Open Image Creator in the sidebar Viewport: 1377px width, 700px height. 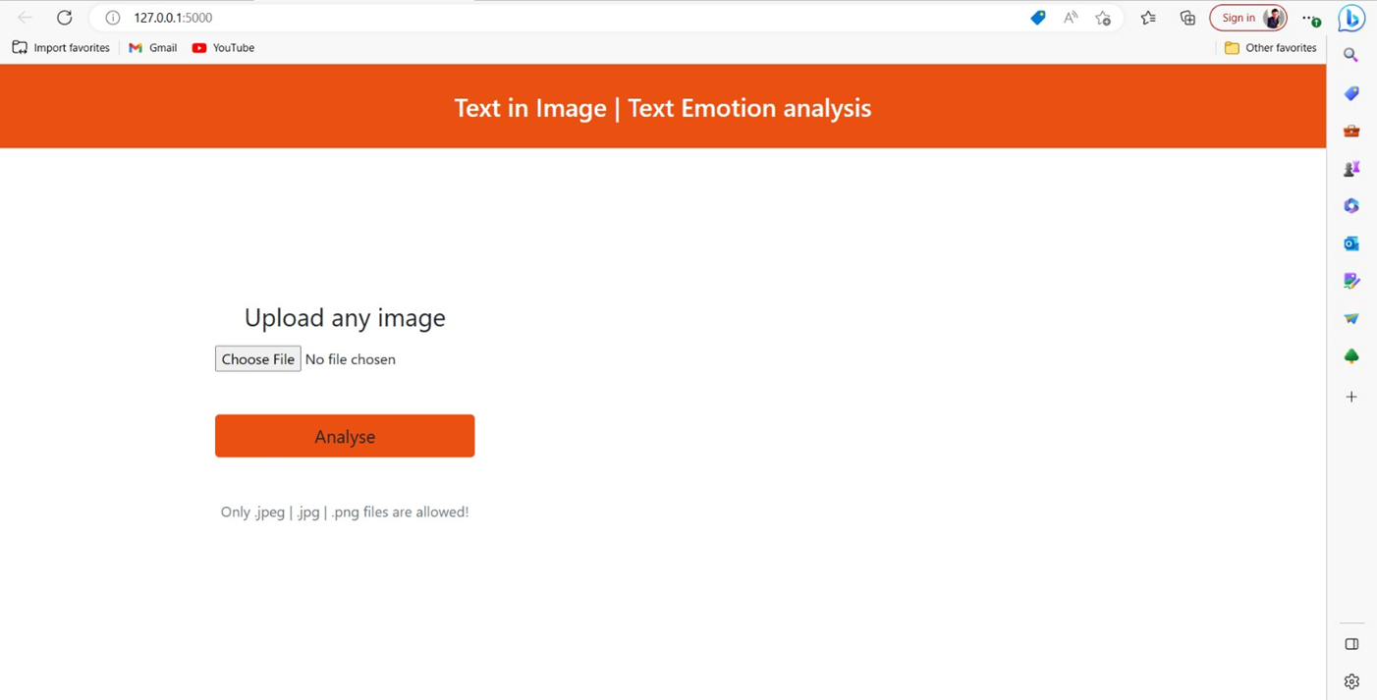[1350, 280]
